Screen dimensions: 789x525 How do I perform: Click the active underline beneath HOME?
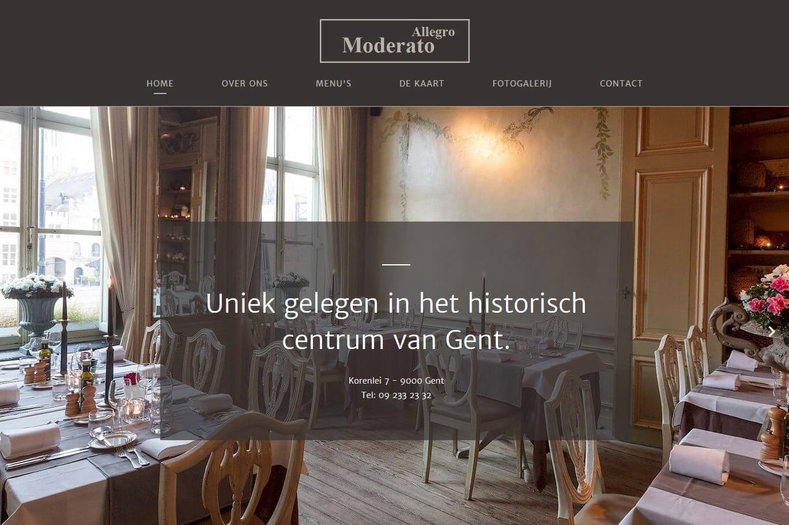160,93
